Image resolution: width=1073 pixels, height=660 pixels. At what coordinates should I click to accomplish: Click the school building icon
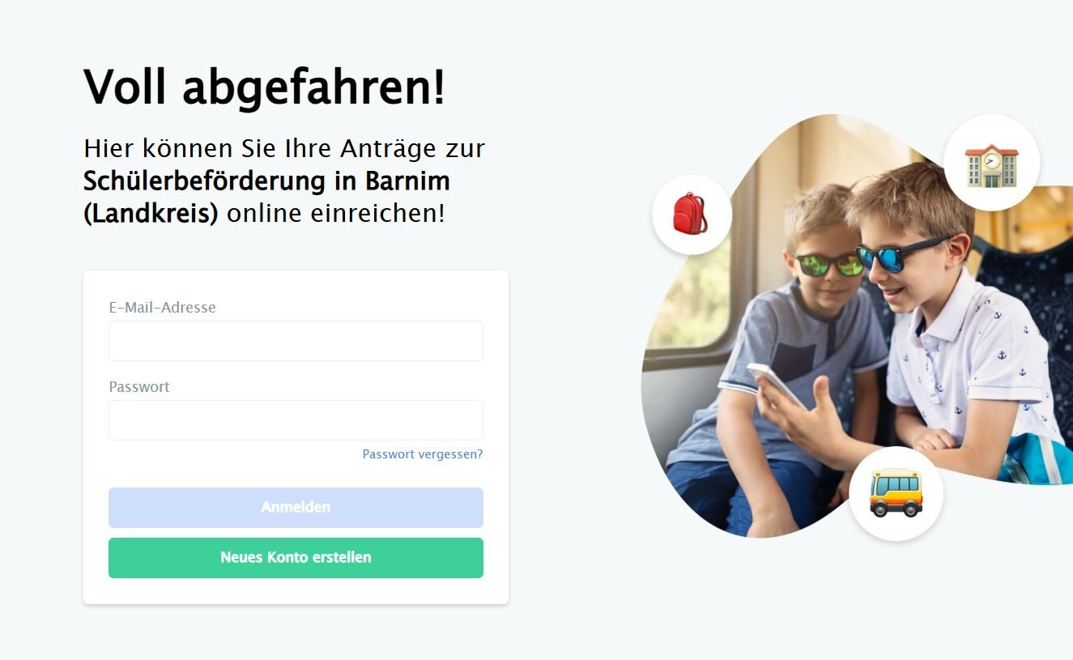991,164
